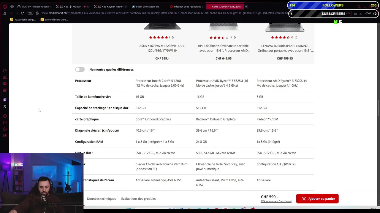Open the sidebar player play-circle icon
The width and height of the screenshot is (380, 213).
point(5,116)
